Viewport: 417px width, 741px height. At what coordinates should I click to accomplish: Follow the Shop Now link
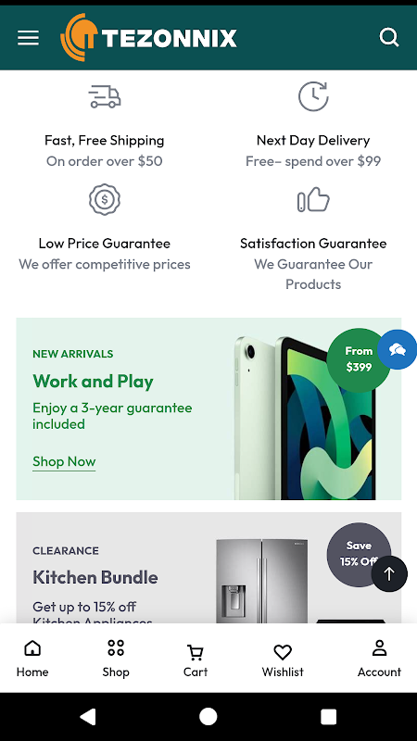point(64,461)
